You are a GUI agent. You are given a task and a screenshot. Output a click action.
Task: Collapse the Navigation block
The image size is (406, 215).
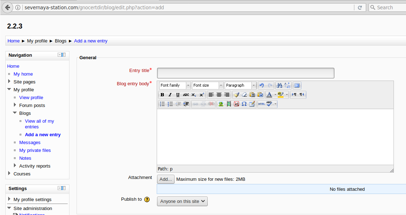(60, 55)
